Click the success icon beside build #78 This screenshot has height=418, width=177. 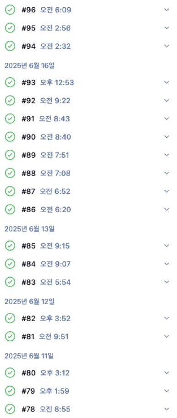click(x=10, y=409)
